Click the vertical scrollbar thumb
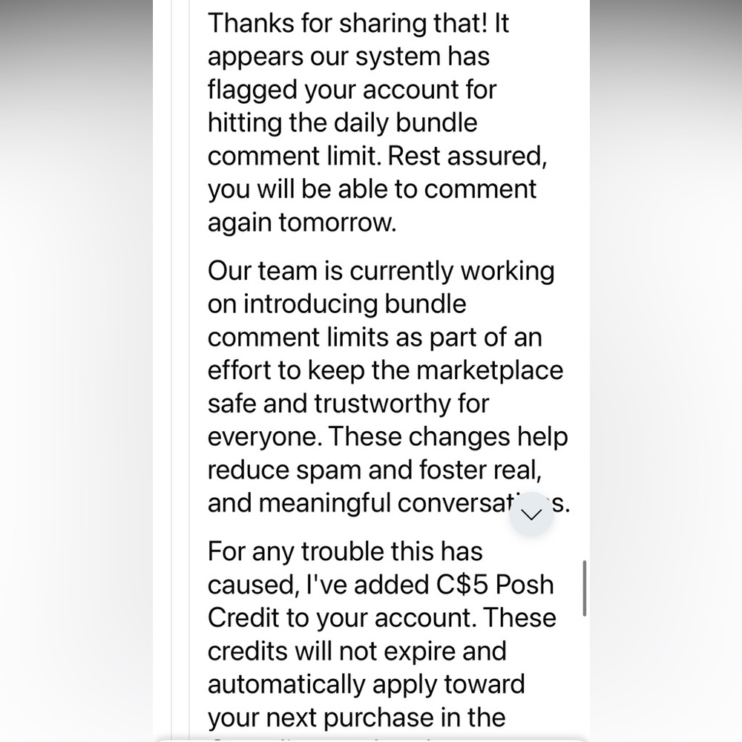The width and height of the screenshot is (742, 742). (x=585, y=588)
